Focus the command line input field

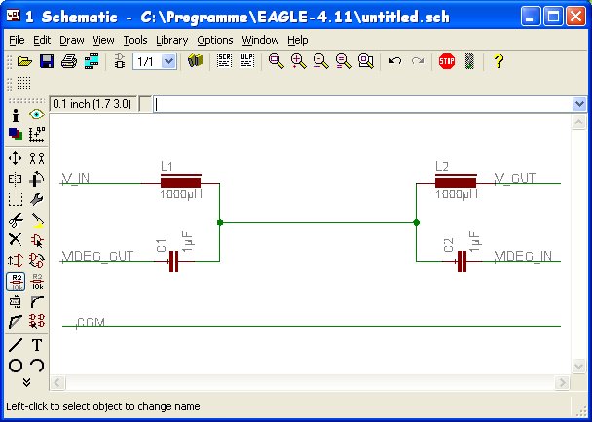pos(362,104)
